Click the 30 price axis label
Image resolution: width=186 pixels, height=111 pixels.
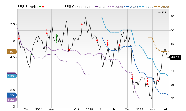pos(173,99)
